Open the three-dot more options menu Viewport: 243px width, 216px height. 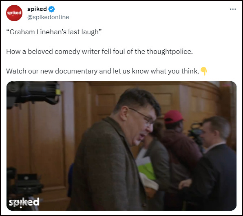pos(233,9)
